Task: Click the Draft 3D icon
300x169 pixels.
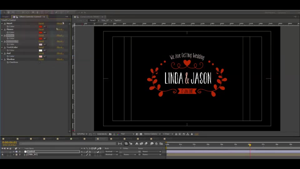Action: [131, 144]
